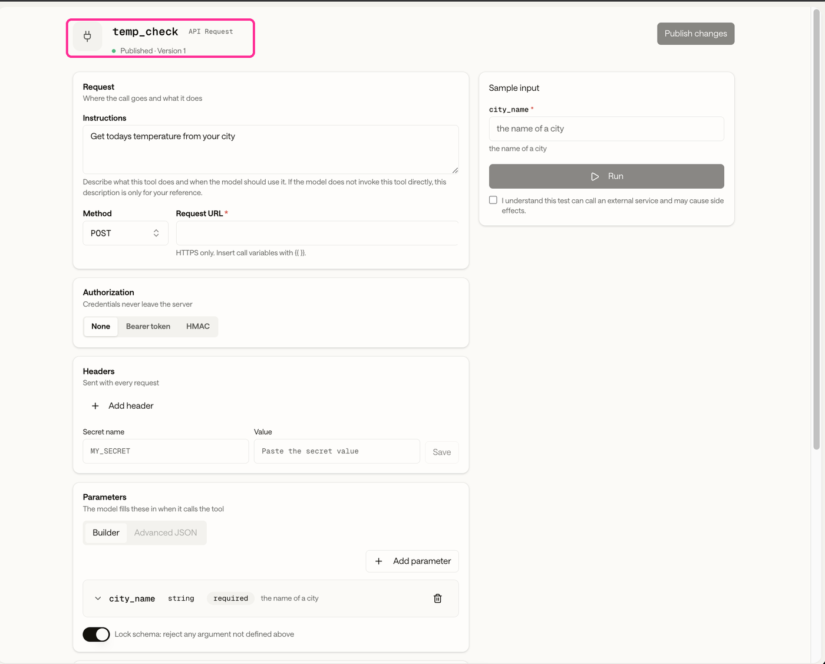Toggle the Lock schema switch
825x664 pixels.
point(96,635)
